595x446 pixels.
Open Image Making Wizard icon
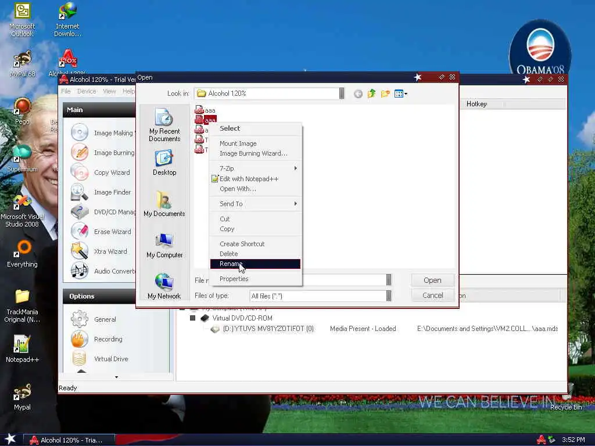pos(80,133)
